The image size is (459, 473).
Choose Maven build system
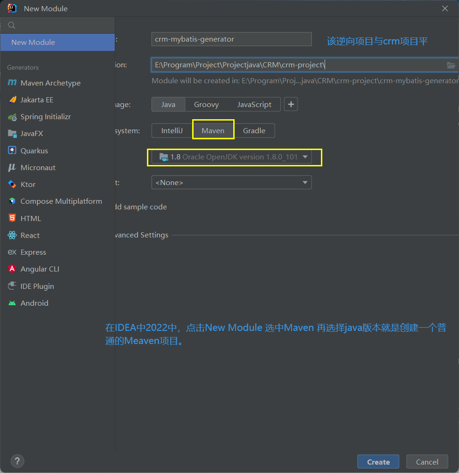click(x=213, y=130)
